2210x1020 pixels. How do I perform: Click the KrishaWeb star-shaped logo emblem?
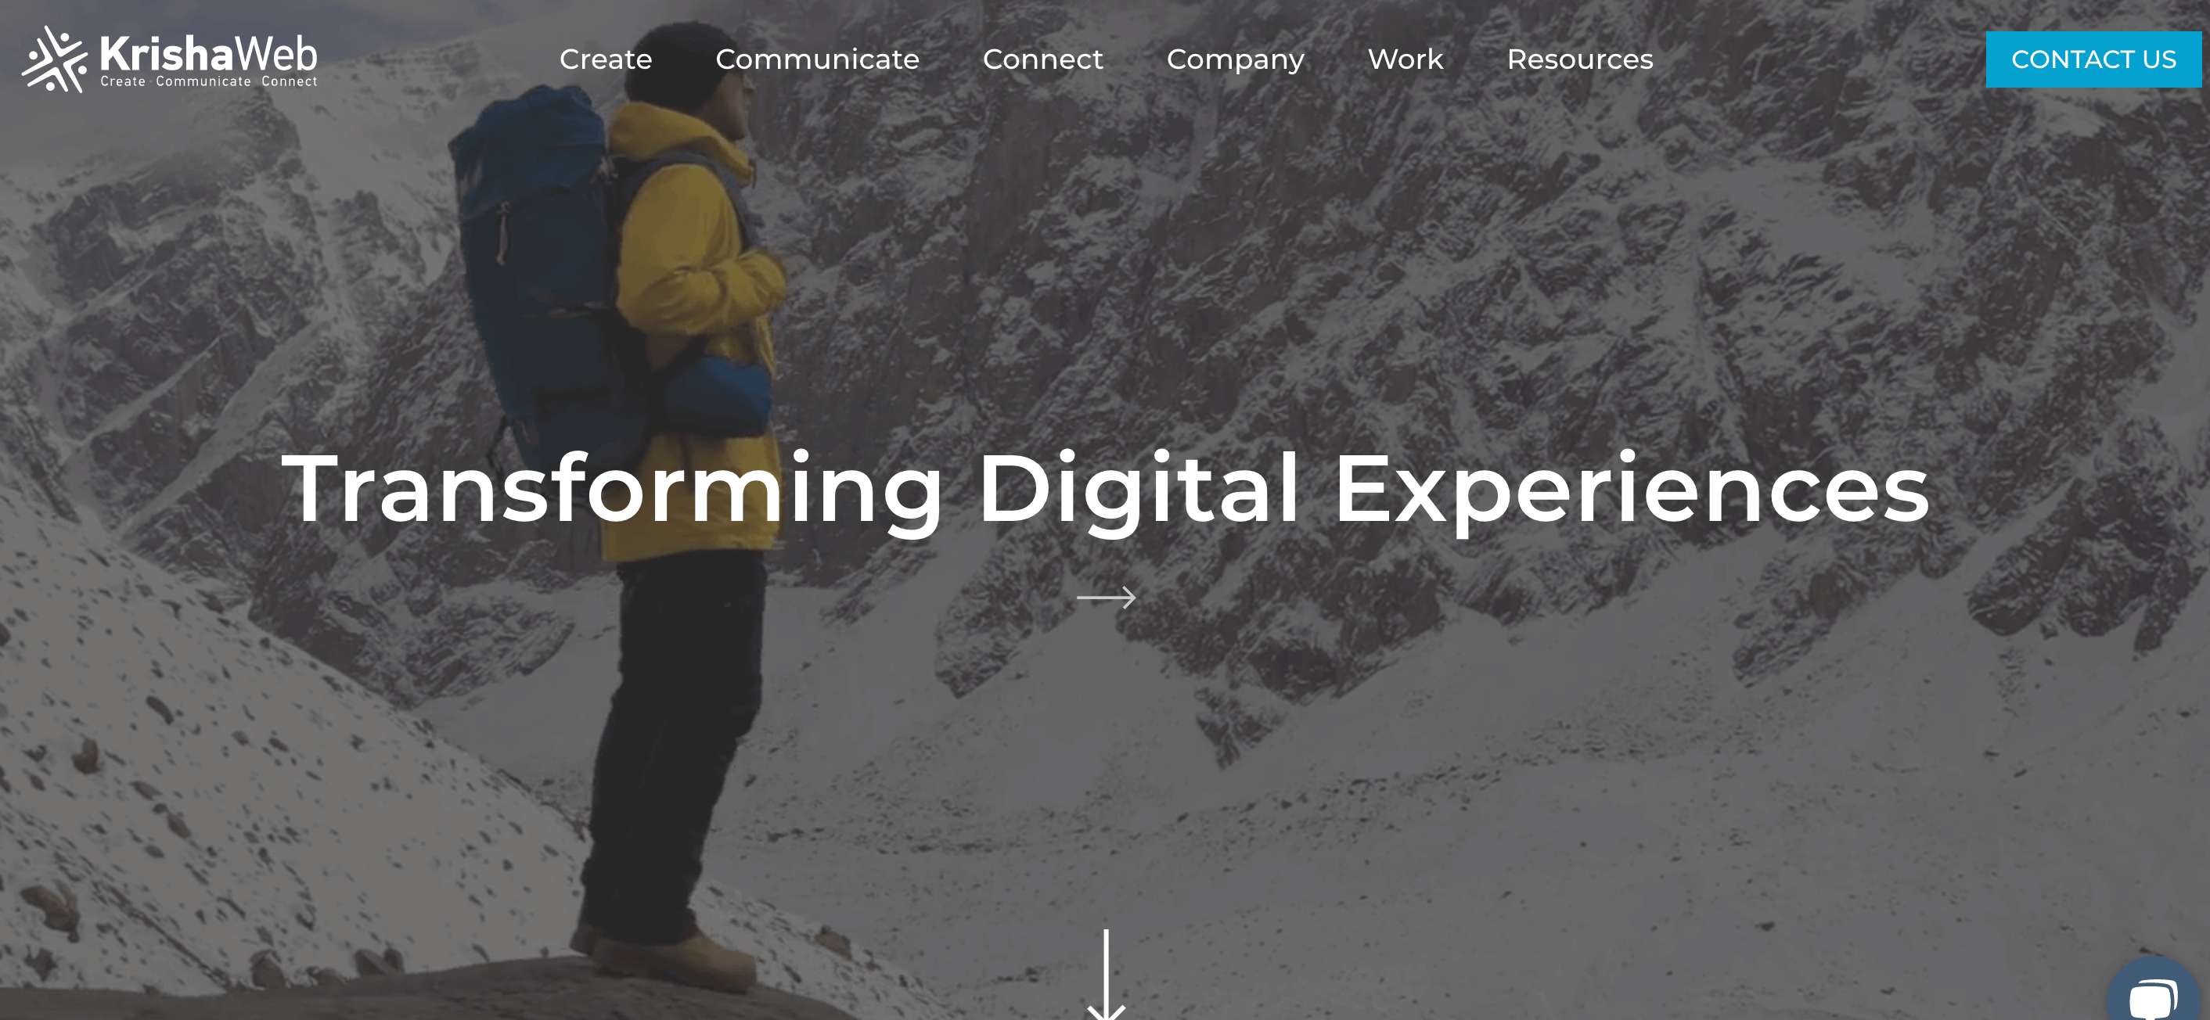55,59
